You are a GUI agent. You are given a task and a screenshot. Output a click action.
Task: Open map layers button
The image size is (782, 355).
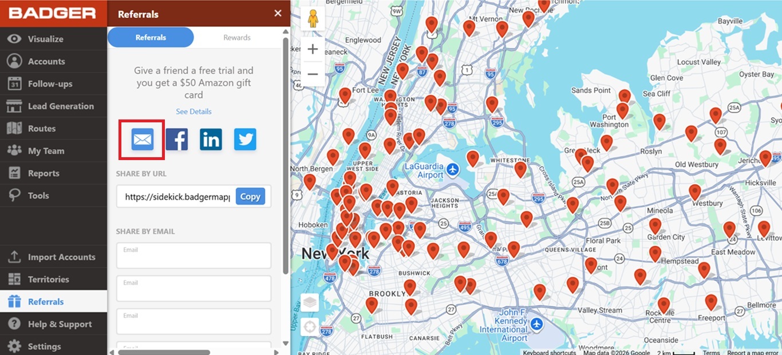(310, 302)
